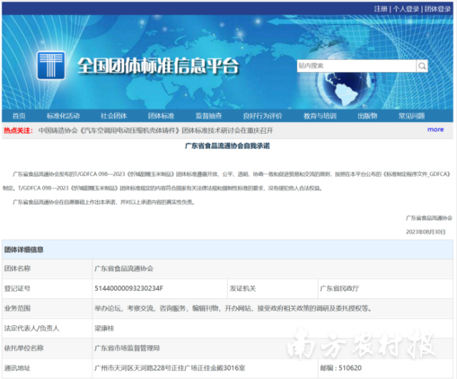Open 出版物 navigation item
This screenshot has height=379, width=457.
pyautogui.click(x=368, y=116)
